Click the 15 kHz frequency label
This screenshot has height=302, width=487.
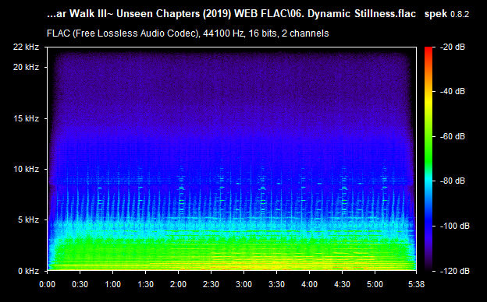[x=26, y=118]
